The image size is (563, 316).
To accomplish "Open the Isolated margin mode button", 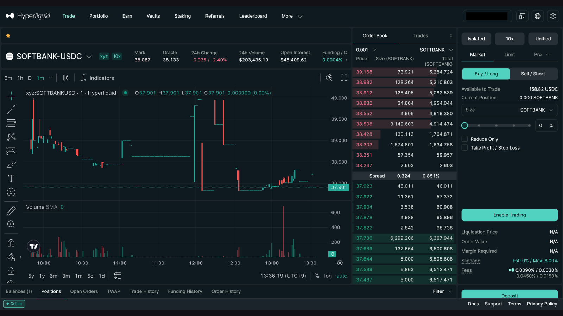I will click(476, 39).
